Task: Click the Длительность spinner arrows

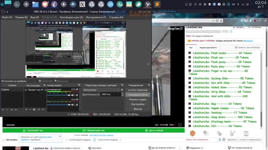Action: coord(122,94)
